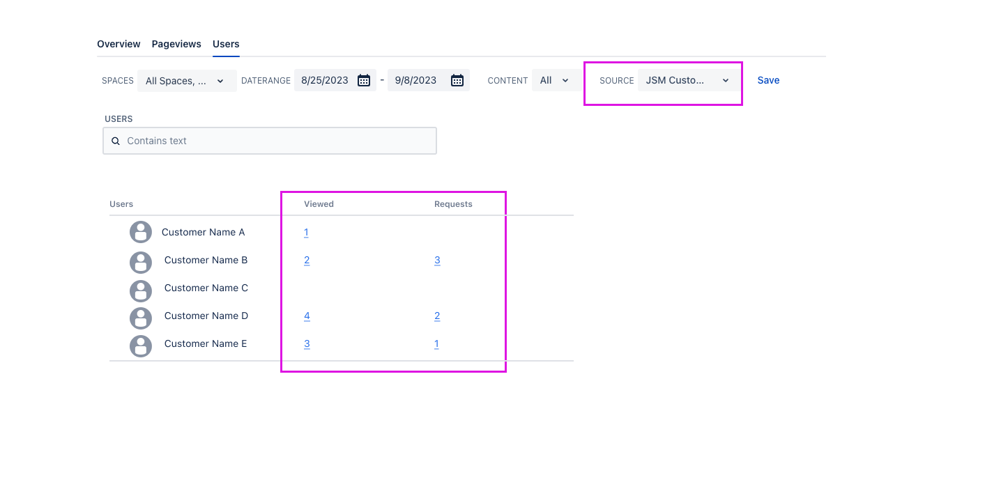Image resolution: width=1008 pixels, height=496 pixels.
Task: Click Customer Name B's avatar icon
Action: (141, 262)
